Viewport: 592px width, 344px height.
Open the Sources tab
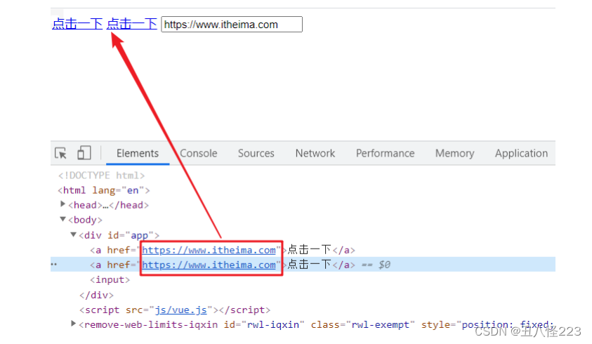click(256, 153)
